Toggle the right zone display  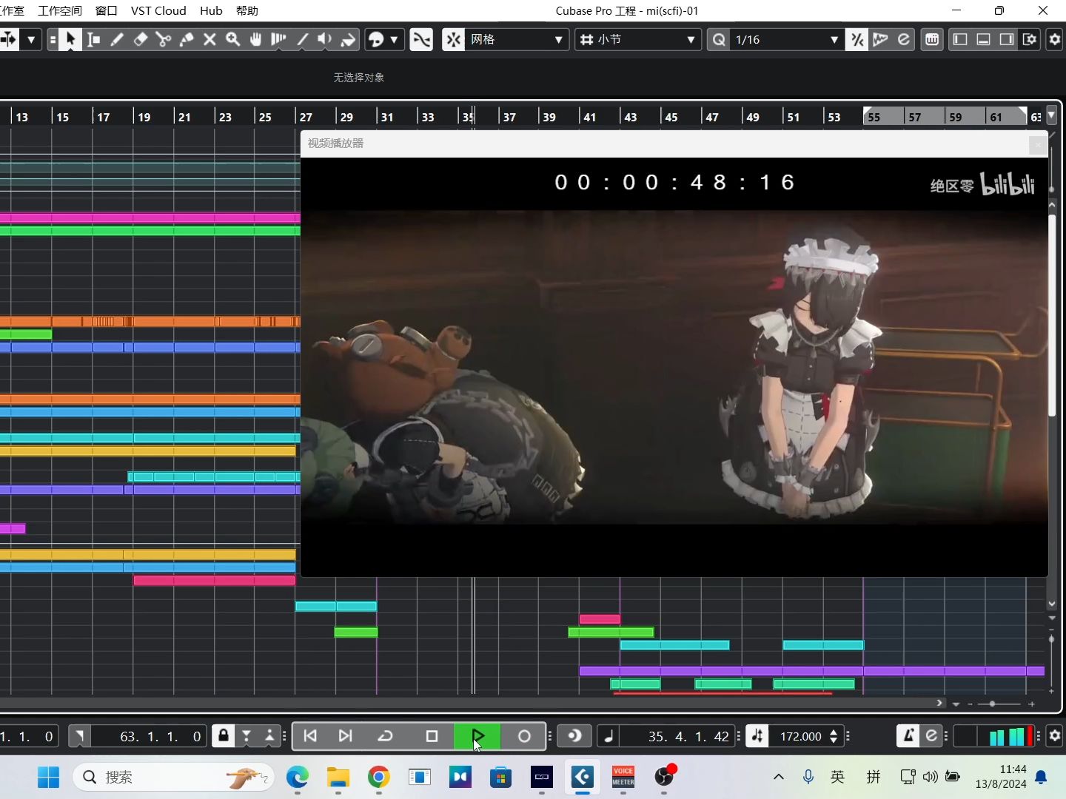[1007, 39]
